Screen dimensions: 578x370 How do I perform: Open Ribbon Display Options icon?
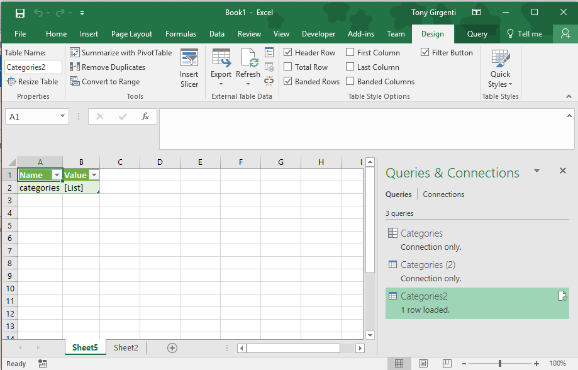tap(476, 12)
